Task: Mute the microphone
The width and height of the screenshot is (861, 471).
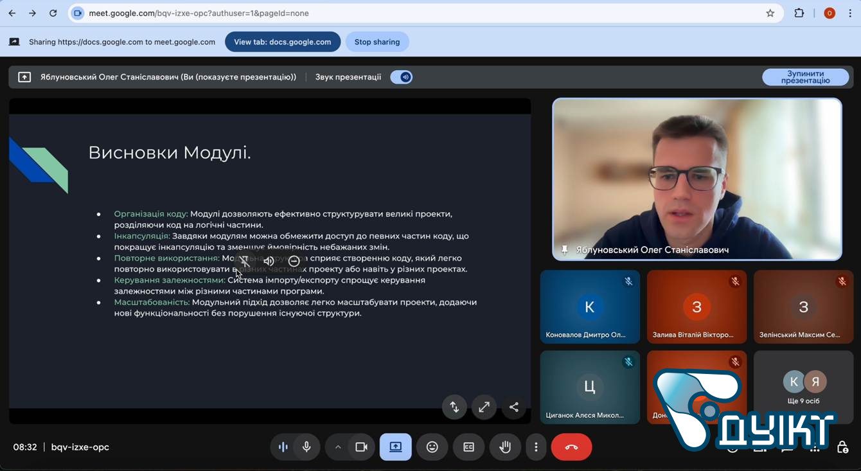Action: [306, 447]
